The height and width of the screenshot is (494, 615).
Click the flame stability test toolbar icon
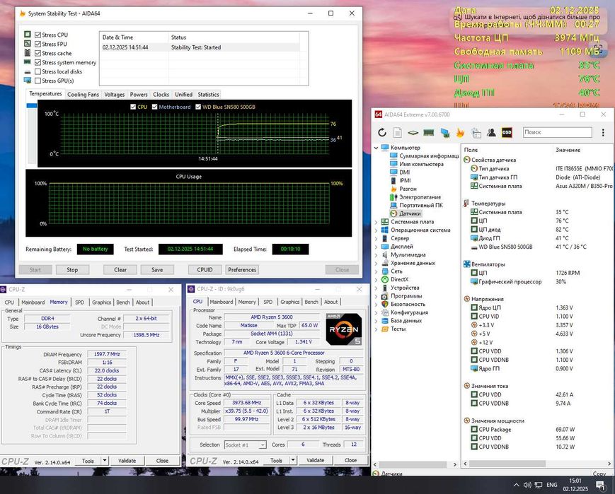tap(459, 132)
